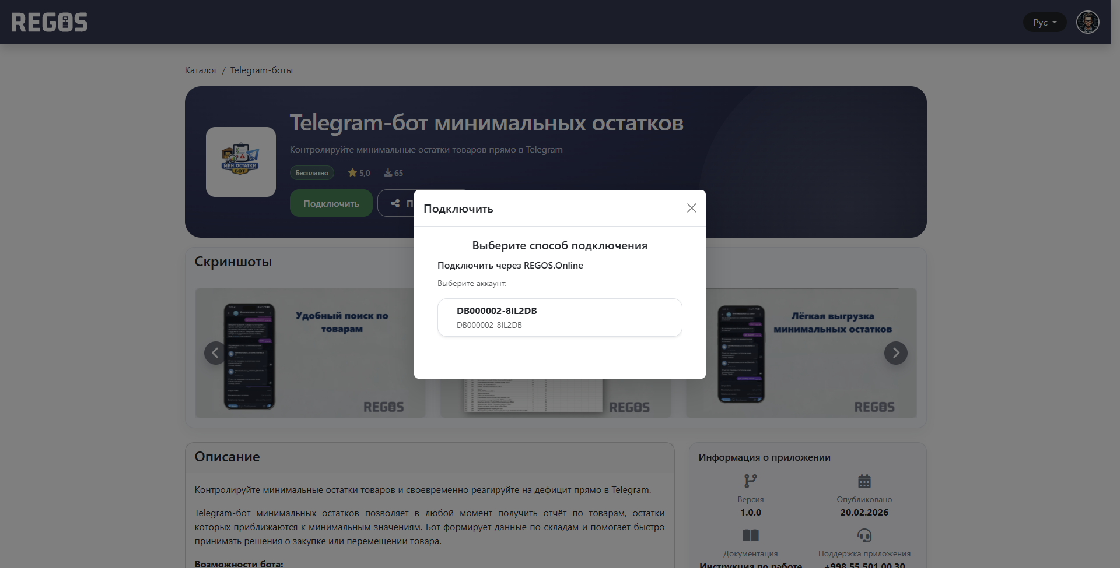Viewport: 1120px width, 568px height.
Task: Close the Подключить dialog
Action: [x=691, y=208]
